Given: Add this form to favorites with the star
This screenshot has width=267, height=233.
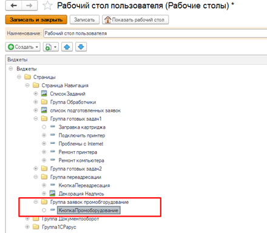Looking at the screenshot, I should tap(47, 5).
